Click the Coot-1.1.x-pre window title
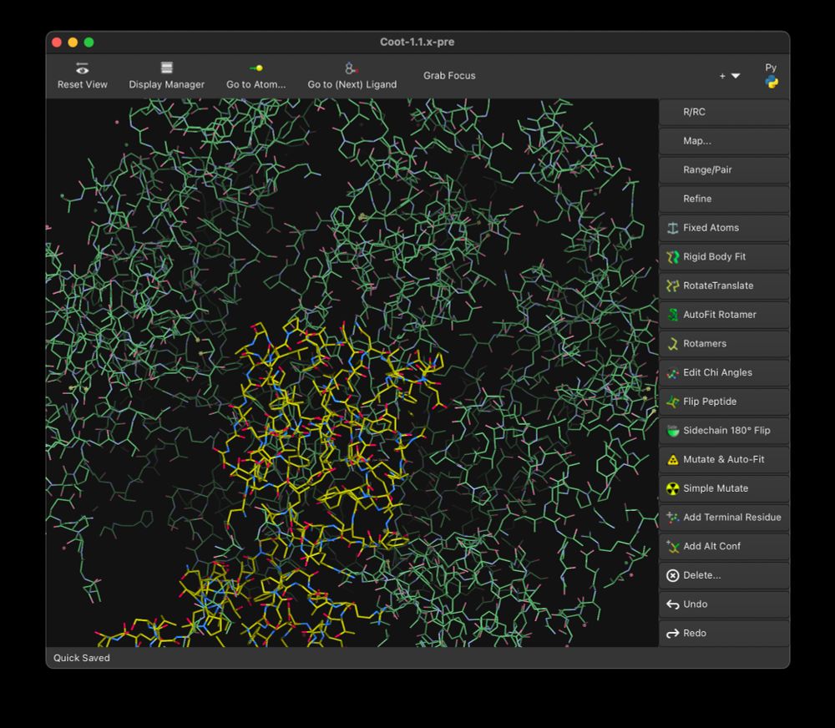The width and height of the screenshot is (835, 728). coord(417,42)
